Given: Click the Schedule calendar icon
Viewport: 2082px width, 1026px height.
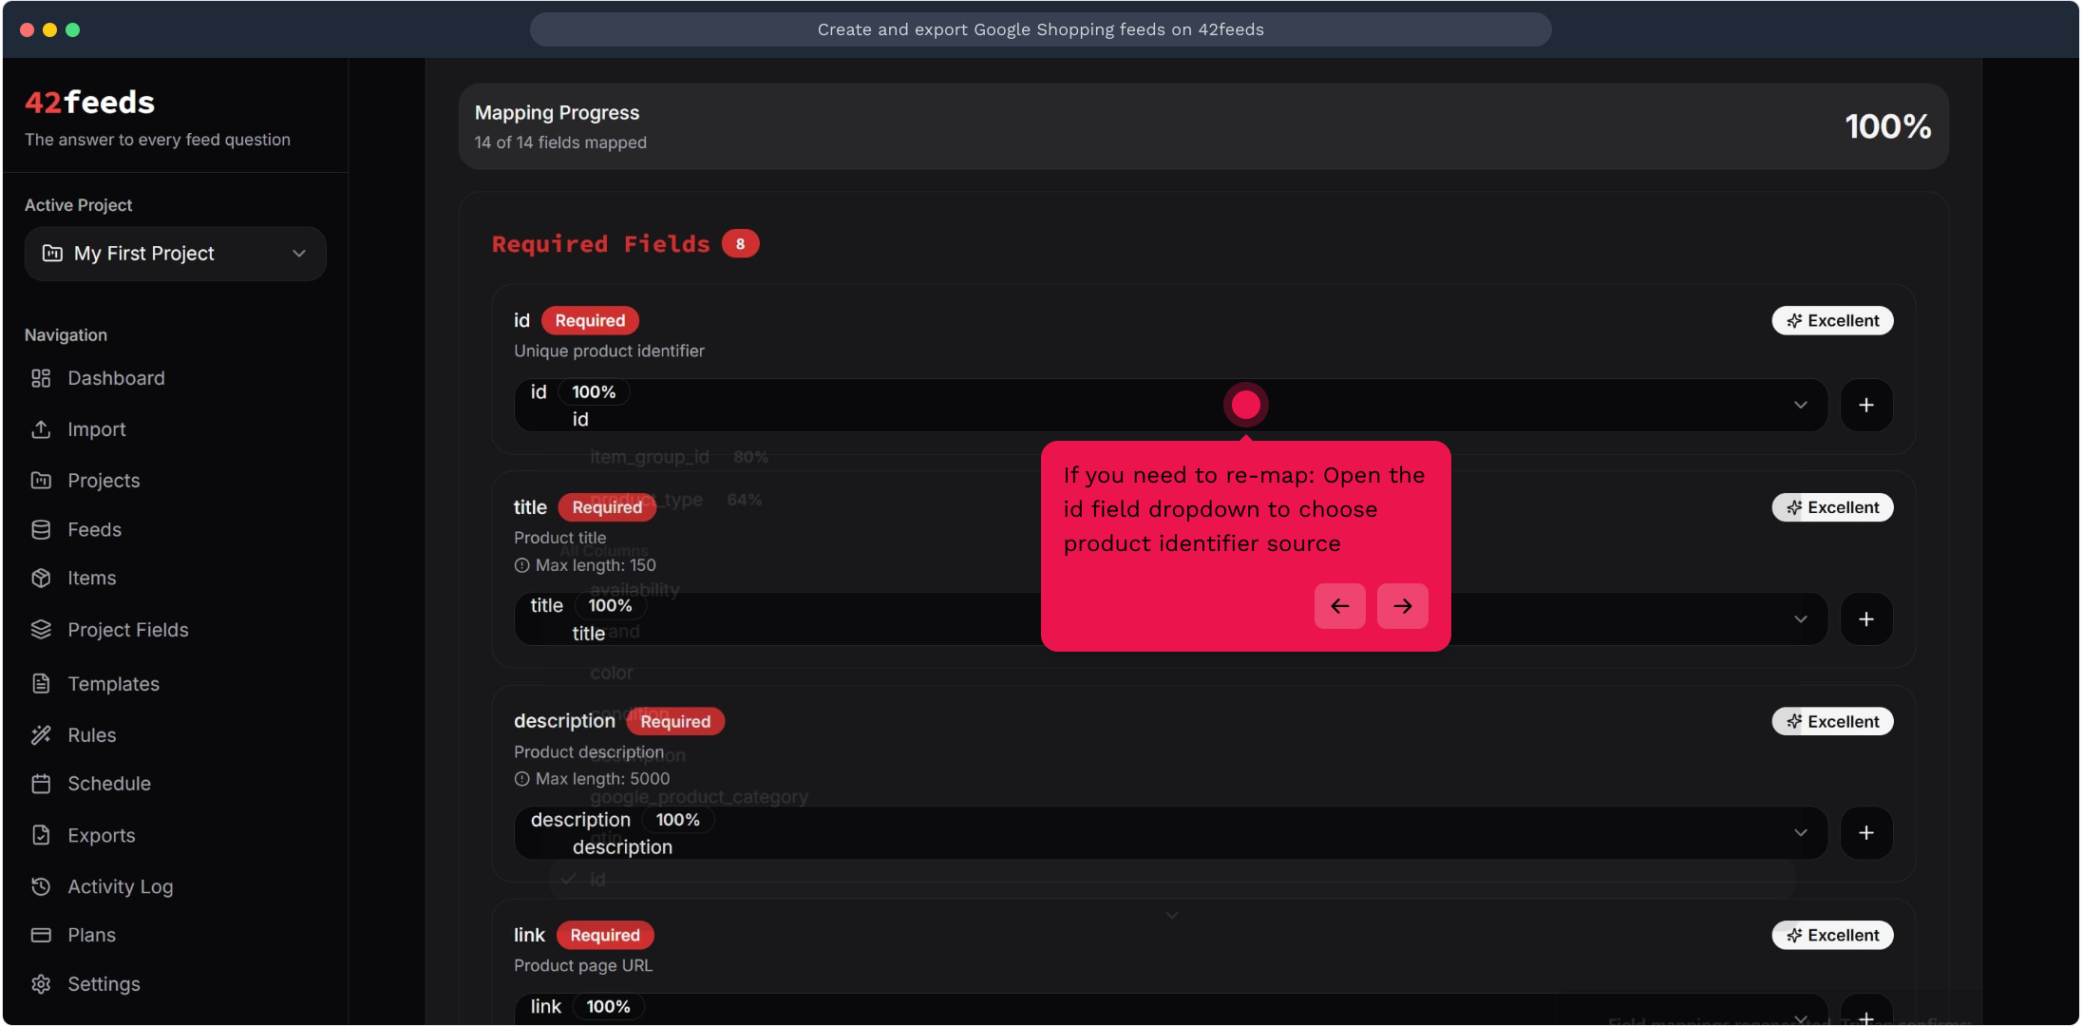Looking at the screenshot, I should (x=41, y=784).
